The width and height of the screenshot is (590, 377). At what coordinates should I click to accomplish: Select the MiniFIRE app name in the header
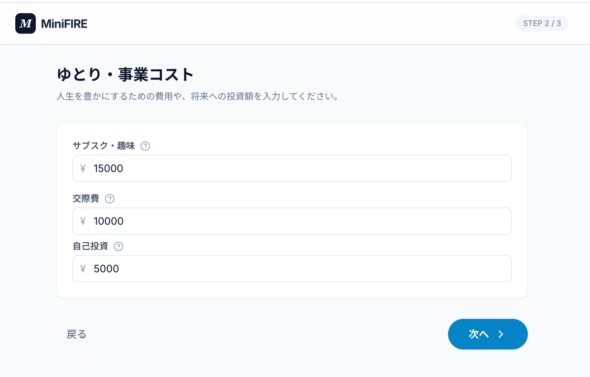point(65,23)
